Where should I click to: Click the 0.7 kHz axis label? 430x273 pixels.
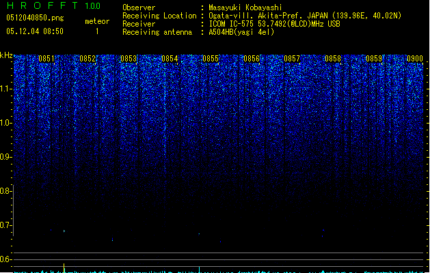tap(5, 225)
